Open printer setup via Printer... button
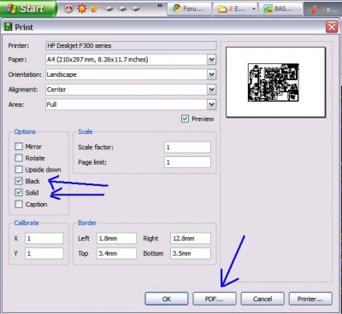Viewport: 342px width, 314px height. [x=310, y=299]
